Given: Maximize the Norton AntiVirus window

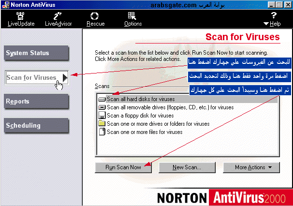Looking at the screenshot, I should click(x=279, y=5).
